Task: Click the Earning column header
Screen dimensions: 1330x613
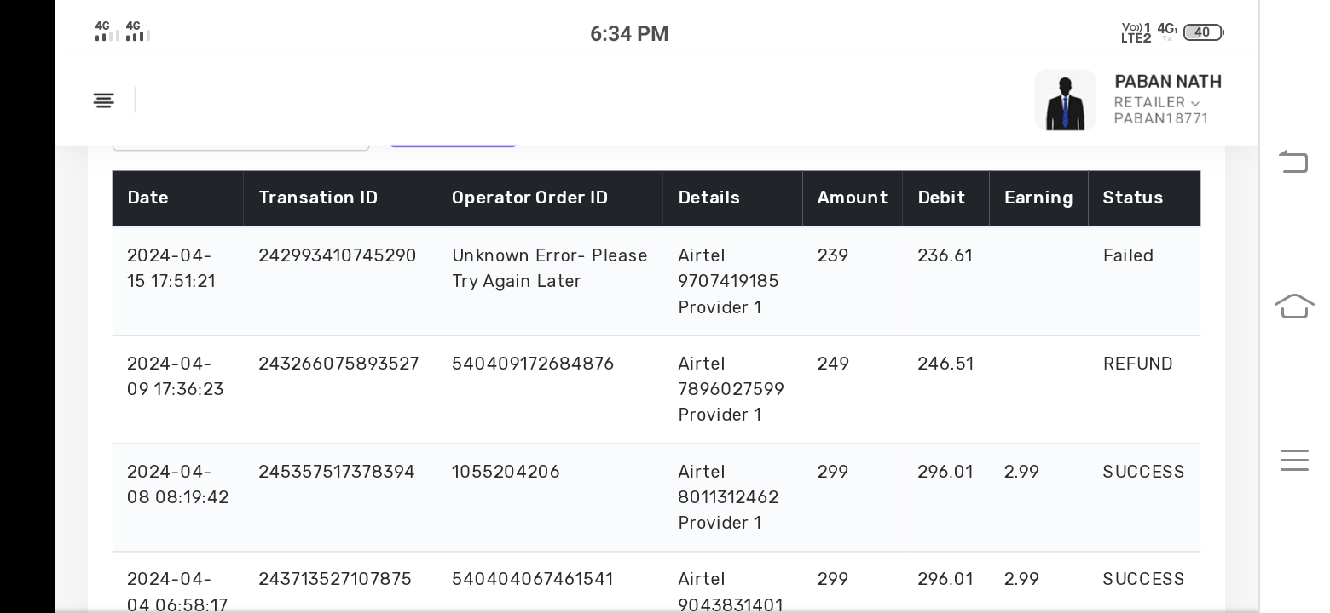Action: pos(1038,198)
